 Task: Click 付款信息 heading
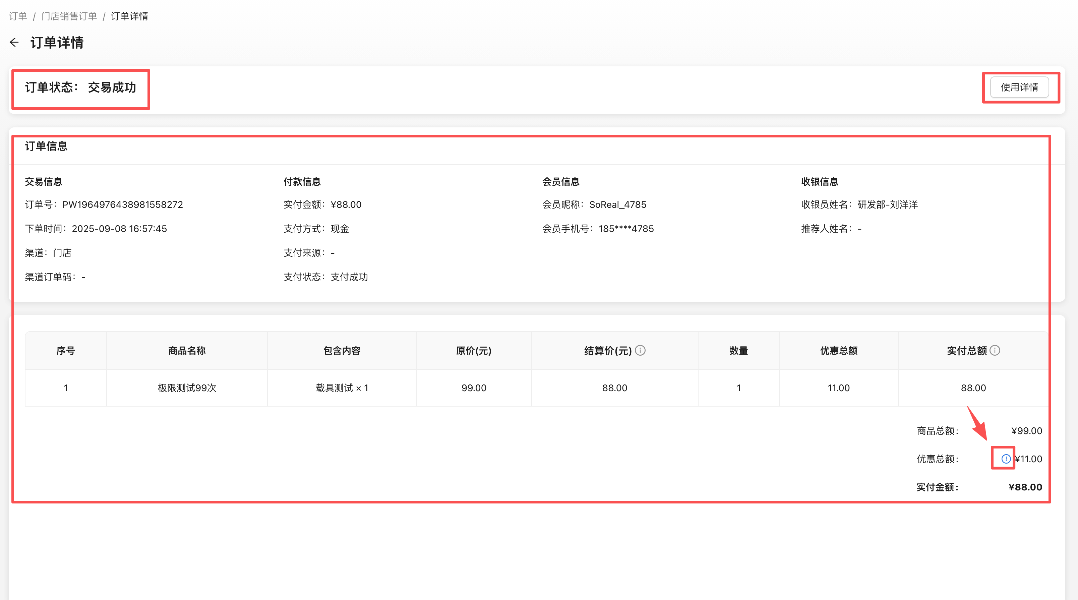[302, 182]
